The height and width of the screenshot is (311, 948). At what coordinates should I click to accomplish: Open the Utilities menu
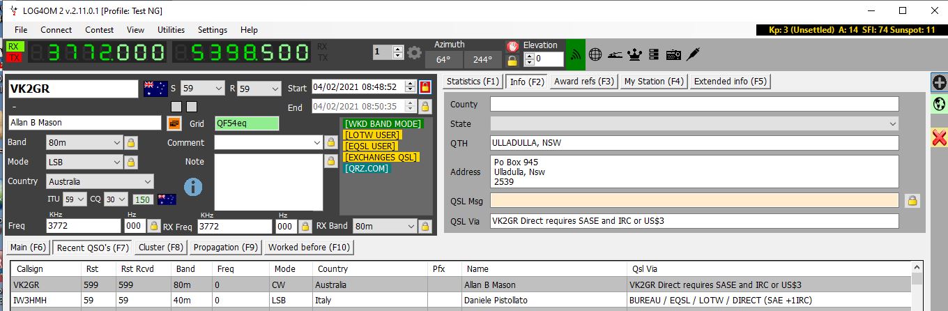[171, 30]
